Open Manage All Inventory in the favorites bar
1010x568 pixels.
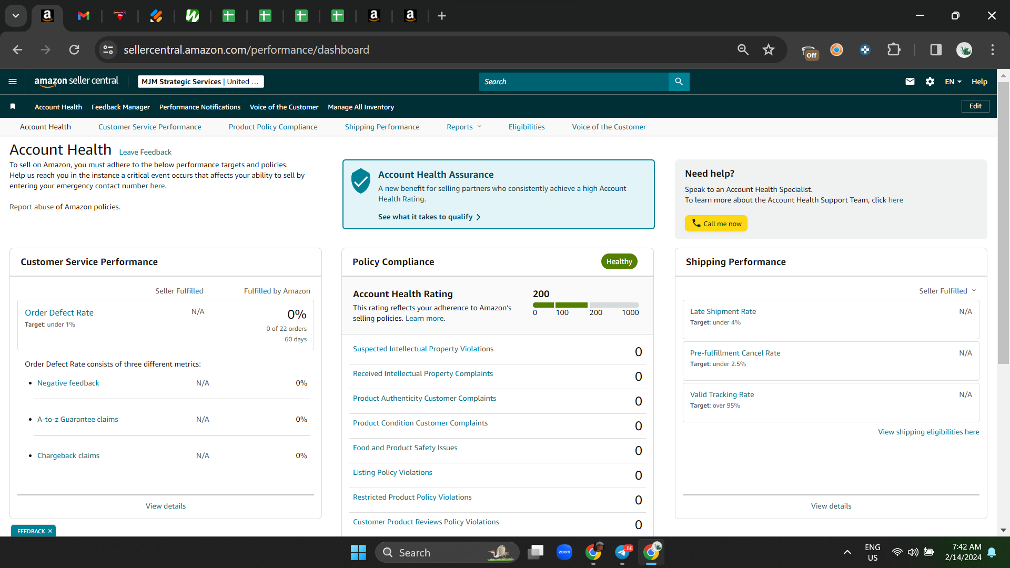[361, 107]
